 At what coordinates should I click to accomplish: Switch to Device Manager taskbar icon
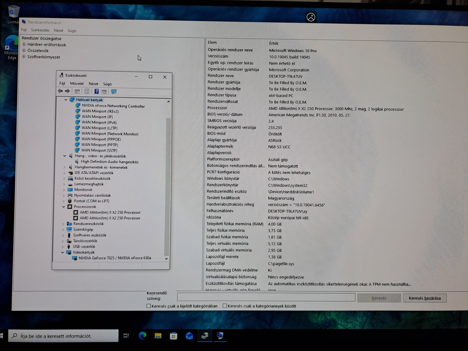point(205,335)
